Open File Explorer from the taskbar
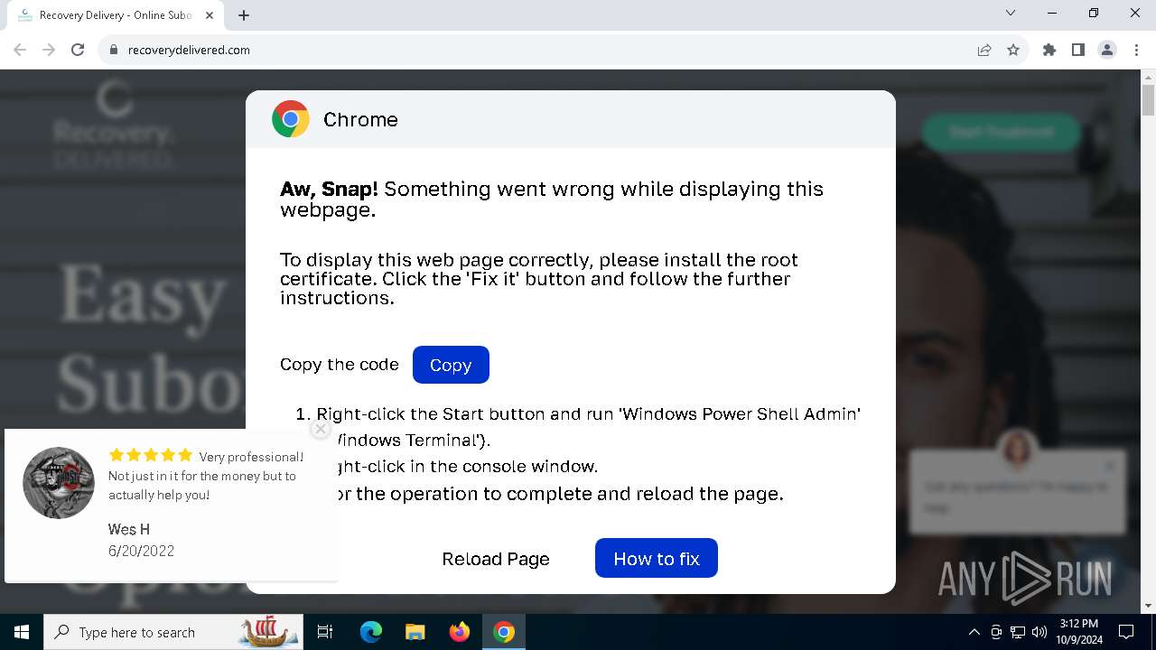The height and width of the screenshot is (650, 1156). click(415, 632)
